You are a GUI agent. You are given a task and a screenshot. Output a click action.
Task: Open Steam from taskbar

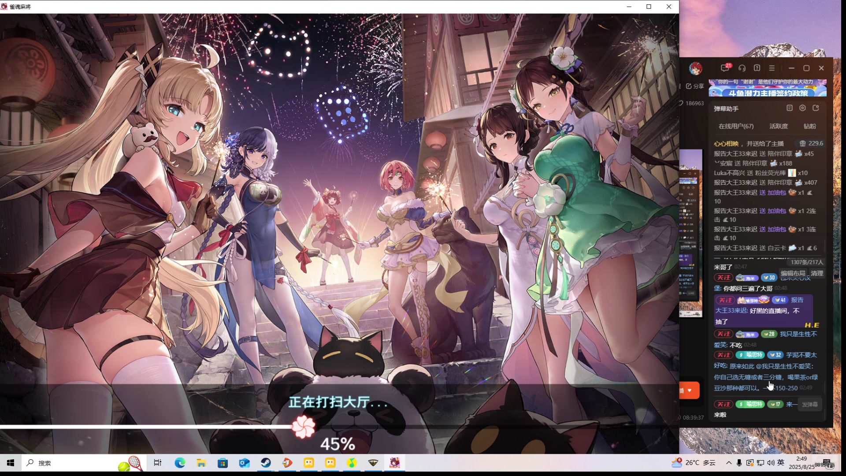tap(266, 463)
